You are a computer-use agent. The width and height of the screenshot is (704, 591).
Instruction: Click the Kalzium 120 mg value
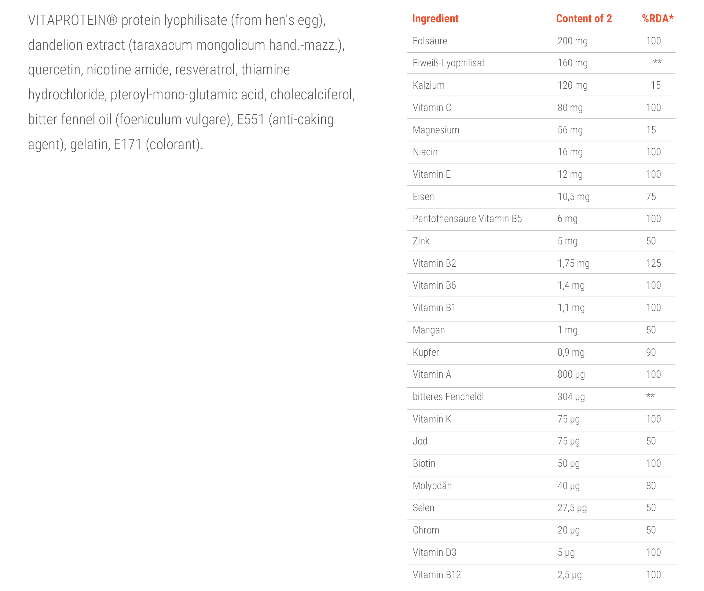tap(572, 85)
